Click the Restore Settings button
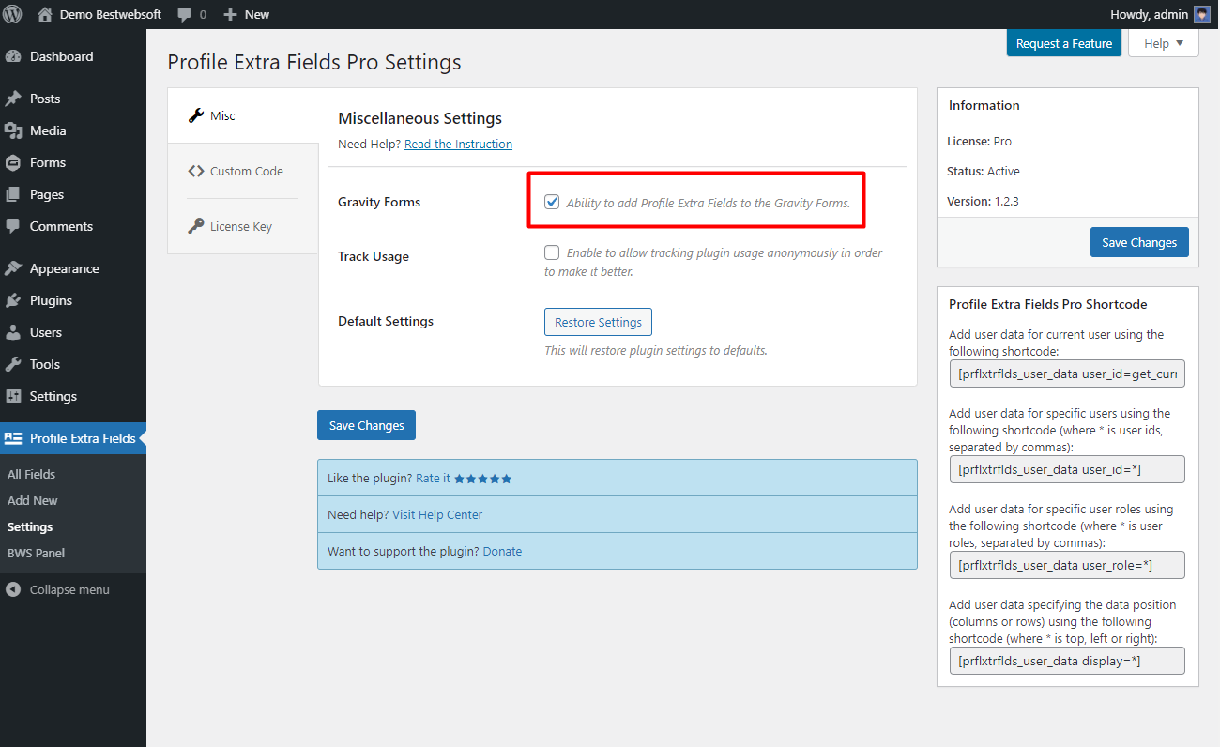This screenshot has width=1220, height=747. [598, 322]
